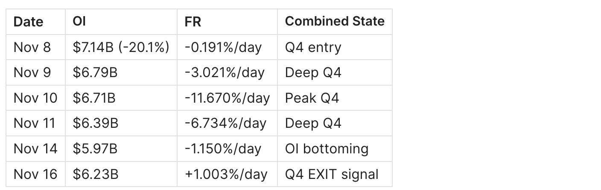Click the -11.670%/day cell
The width and height of the screenshot is (601, 190).
(227, 98)
